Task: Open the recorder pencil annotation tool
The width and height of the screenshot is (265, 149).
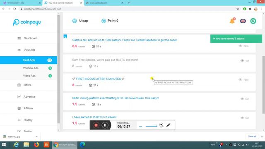Action: [x=169, y=125]
